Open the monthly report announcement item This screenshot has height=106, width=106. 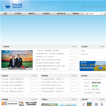pyautogui.click(x=83, y=51)
